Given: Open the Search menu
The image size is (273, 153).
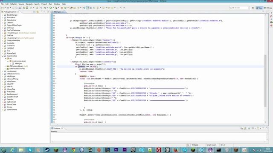Looking at the screenshot, I should [37, 4].
